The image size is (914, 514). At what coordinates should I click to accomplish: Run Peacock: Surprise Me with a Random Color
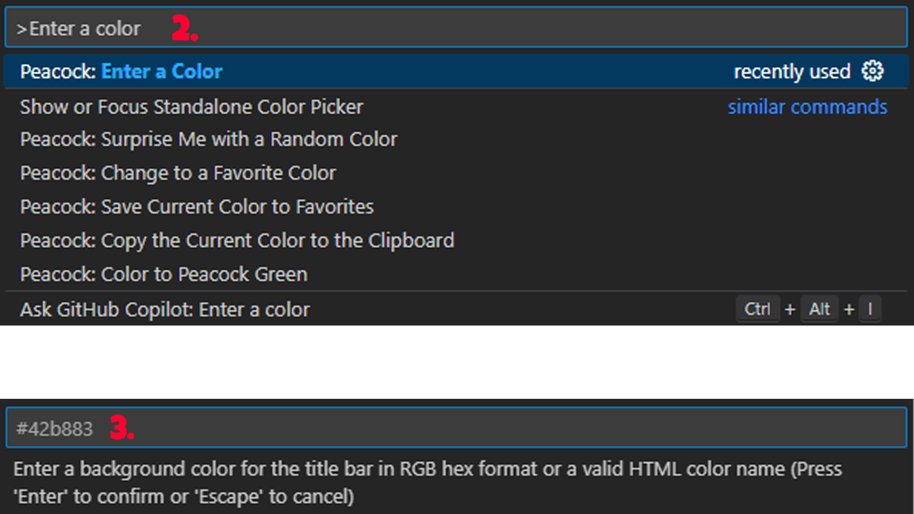coord(209,139)
